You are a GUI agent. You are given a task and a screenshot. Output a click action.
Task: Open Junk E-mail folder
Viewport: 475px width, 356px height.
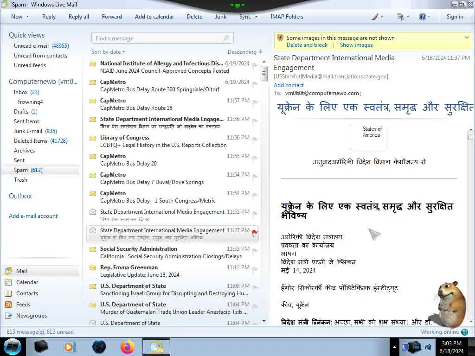[x=35, y=131]
